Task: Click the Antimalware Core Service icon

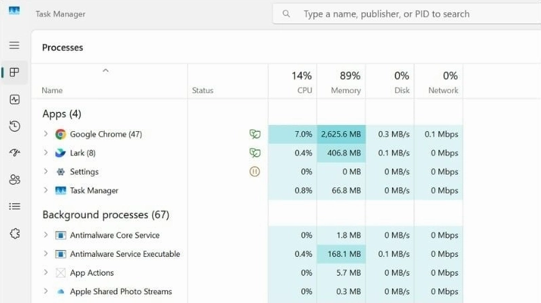Action: pos(60,235)
